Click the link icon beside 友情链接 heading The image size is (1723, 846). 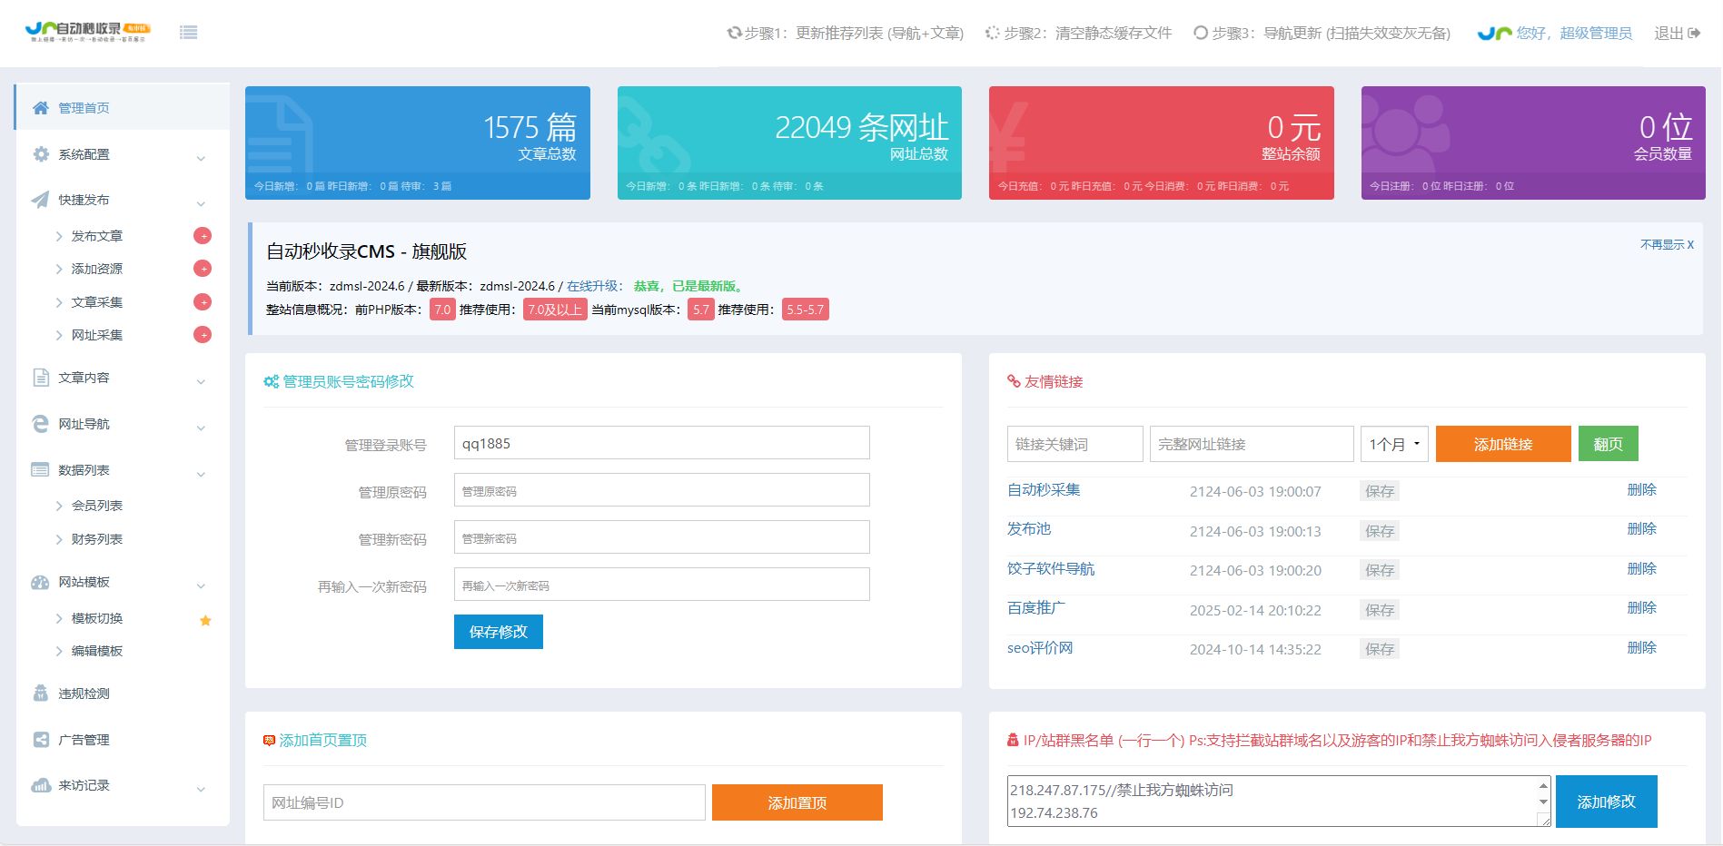point(1014,381)
